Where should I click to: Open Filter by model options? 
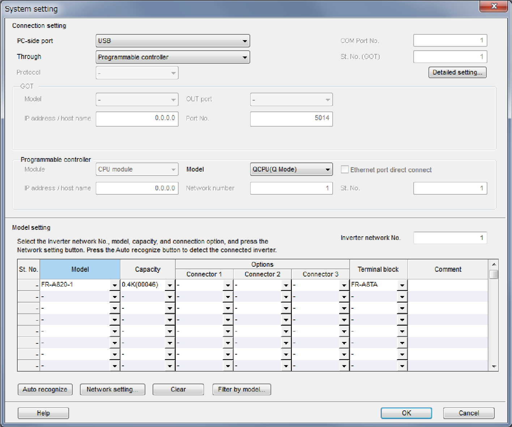tap(242, 389)
